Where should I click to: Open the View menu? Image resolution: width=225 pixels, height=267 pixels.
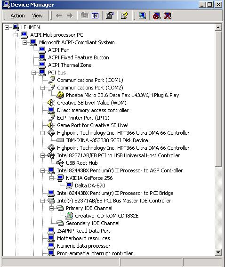37,16
